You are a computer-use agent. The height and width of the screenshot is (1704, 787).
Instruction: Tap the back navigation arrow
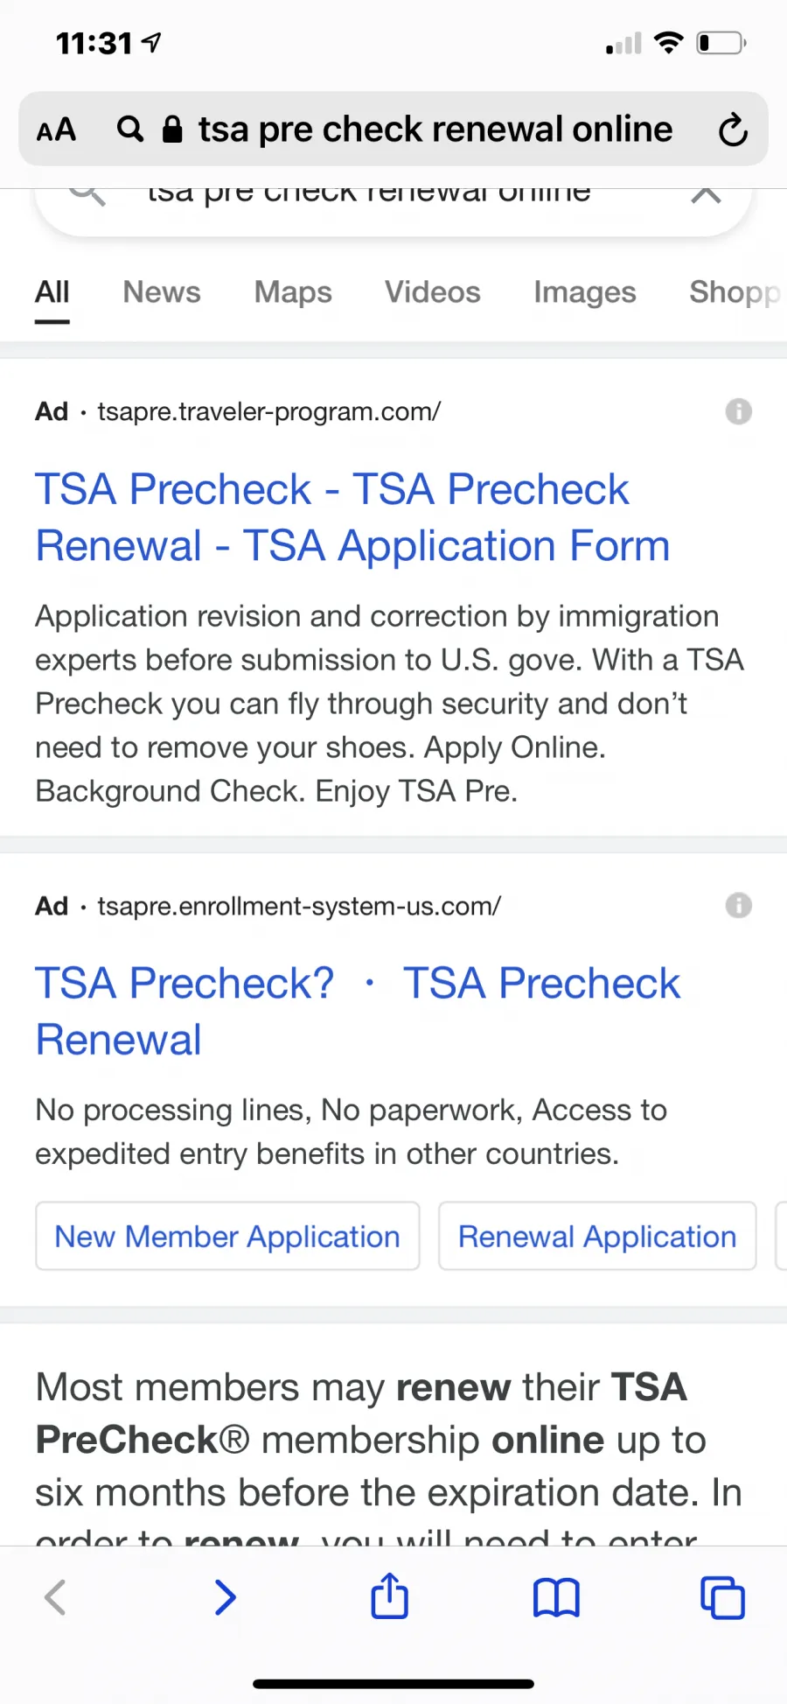55,1597
